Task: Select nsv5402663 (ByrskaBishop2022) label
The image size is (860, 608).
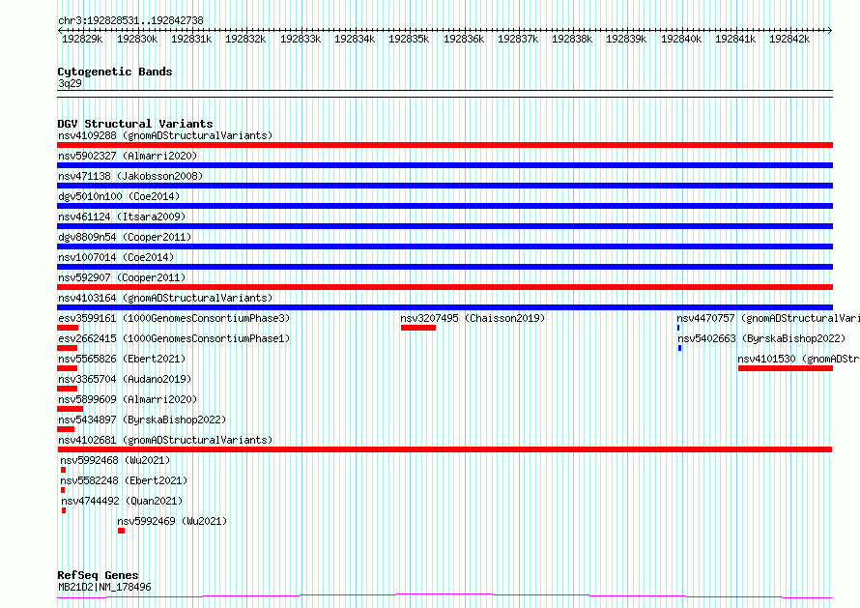Action: click(x=761, y=338)
